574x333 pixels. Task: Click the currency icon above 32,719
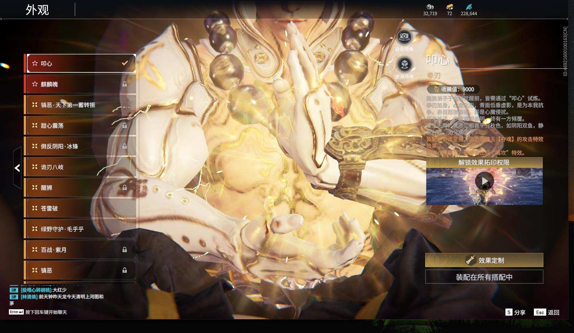[x=430, y=7]
